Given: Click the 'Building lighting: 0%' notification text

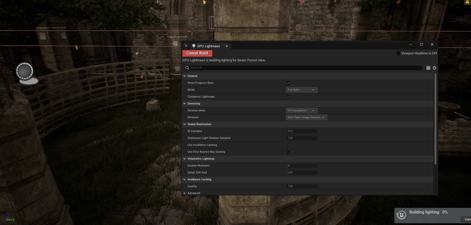Looking at the screenshot, I should click(x=428, y=212).
